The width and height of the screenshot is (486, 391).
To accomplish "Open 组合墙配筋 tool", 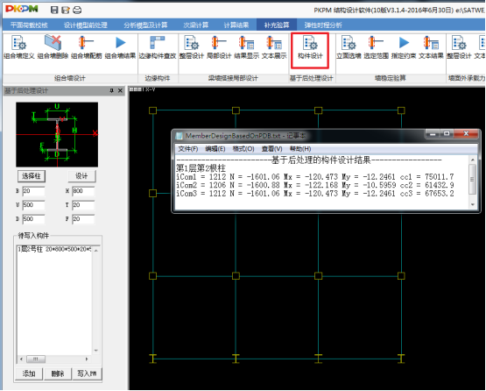I will pyautogui.click(x=86, y=47).
